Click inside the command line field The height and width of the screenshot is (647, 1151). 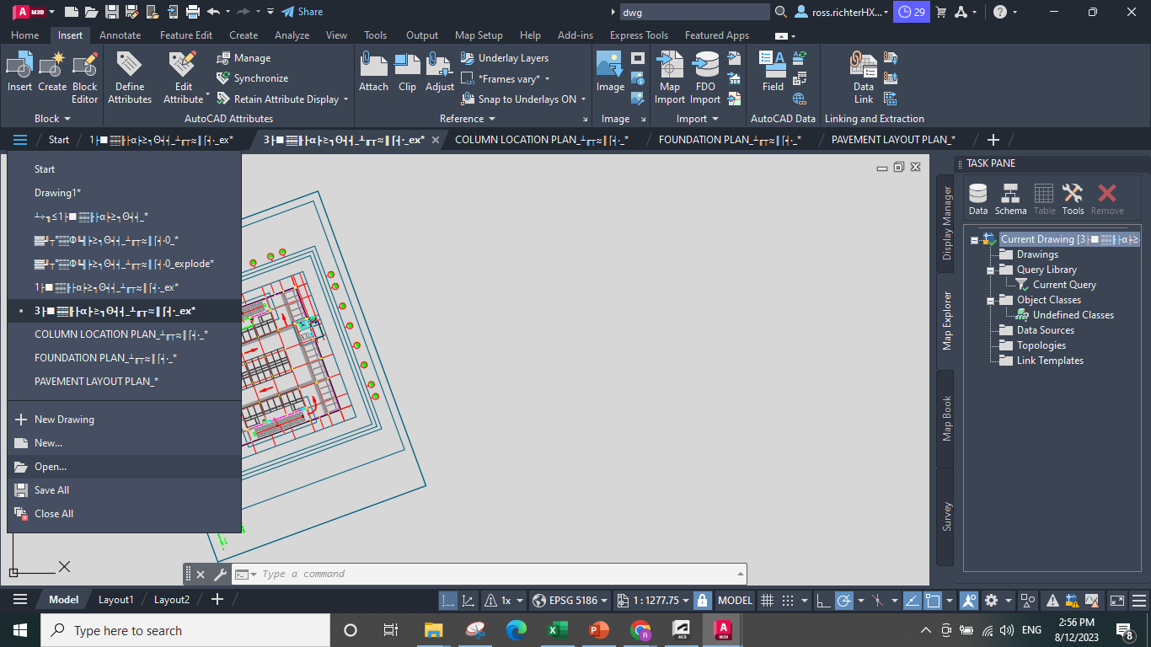(421, 574)
